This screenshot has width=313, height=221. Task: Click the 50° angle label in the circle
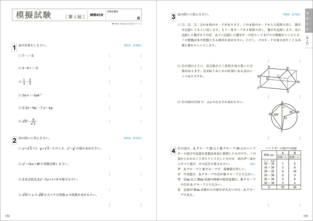(291, 112)
